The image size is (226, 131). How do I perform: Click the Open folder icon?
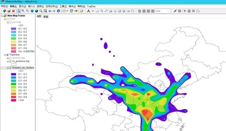coord(9,11)
